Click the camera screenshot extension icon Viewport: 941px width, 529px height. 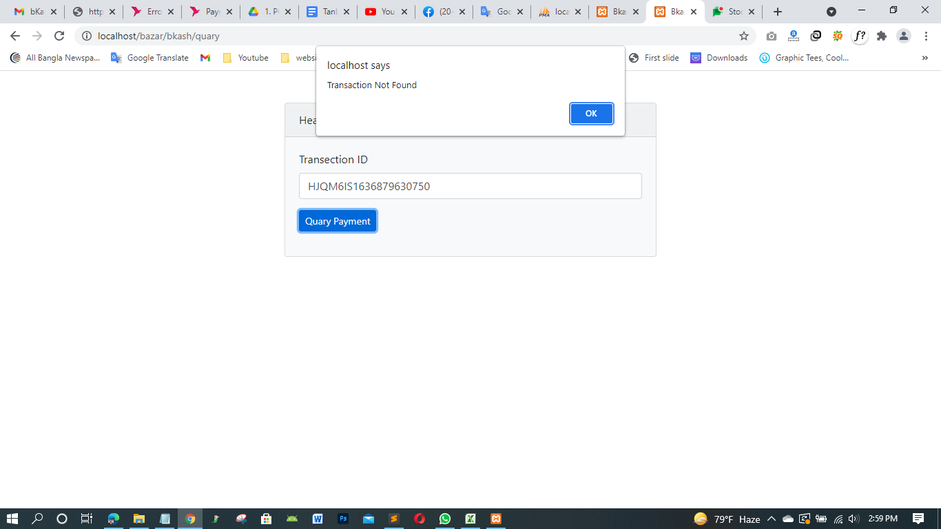pyautogui.click(x=771, y=36)
